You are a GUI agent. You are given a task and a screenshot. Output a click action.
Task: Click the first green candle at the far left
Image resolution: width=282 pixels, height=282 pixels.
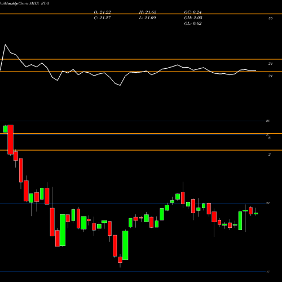pyautogui.click(x=6, y=129)
